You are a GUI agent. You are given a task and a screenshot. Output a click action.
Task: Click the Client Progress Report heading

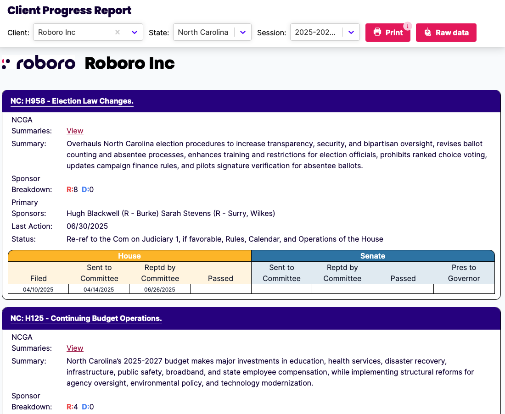point(69,10)
